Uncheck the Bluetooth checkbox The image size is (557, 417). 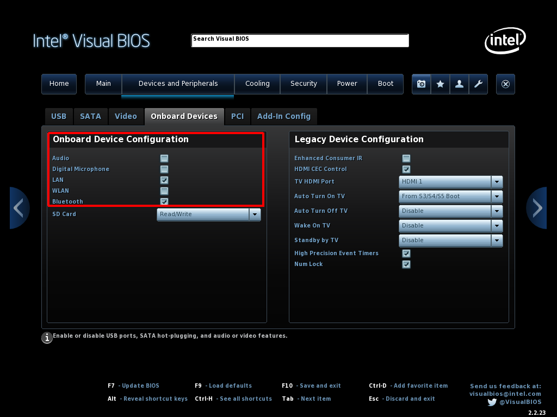[x=164, y=201]
